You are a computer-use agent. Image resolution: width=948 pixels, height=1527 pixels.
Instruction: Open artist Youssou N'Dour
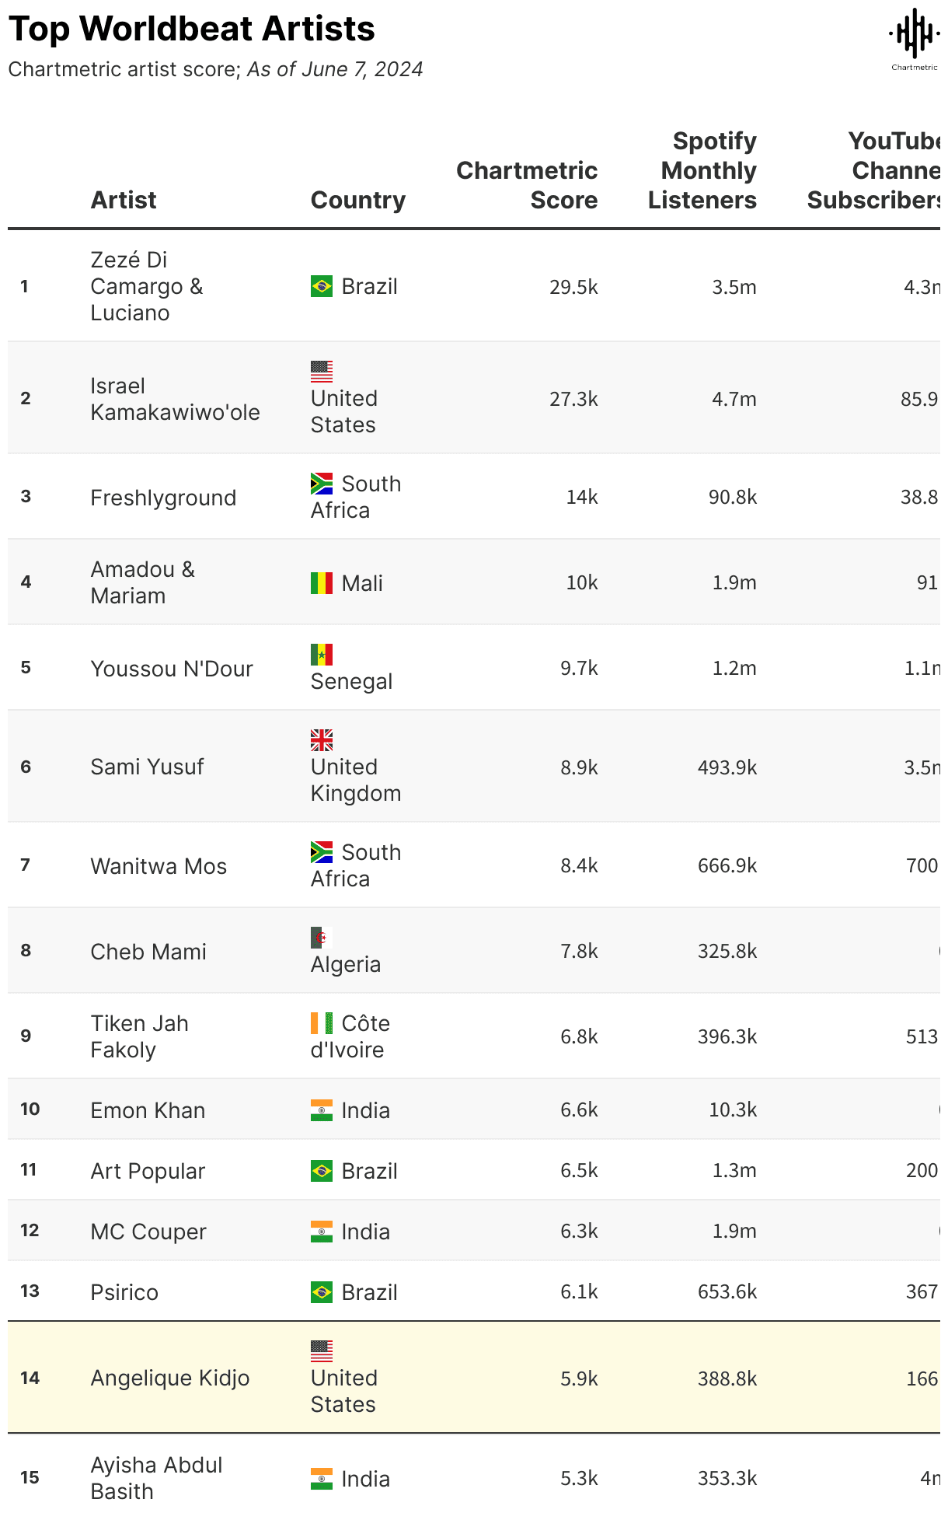(172, 669)
